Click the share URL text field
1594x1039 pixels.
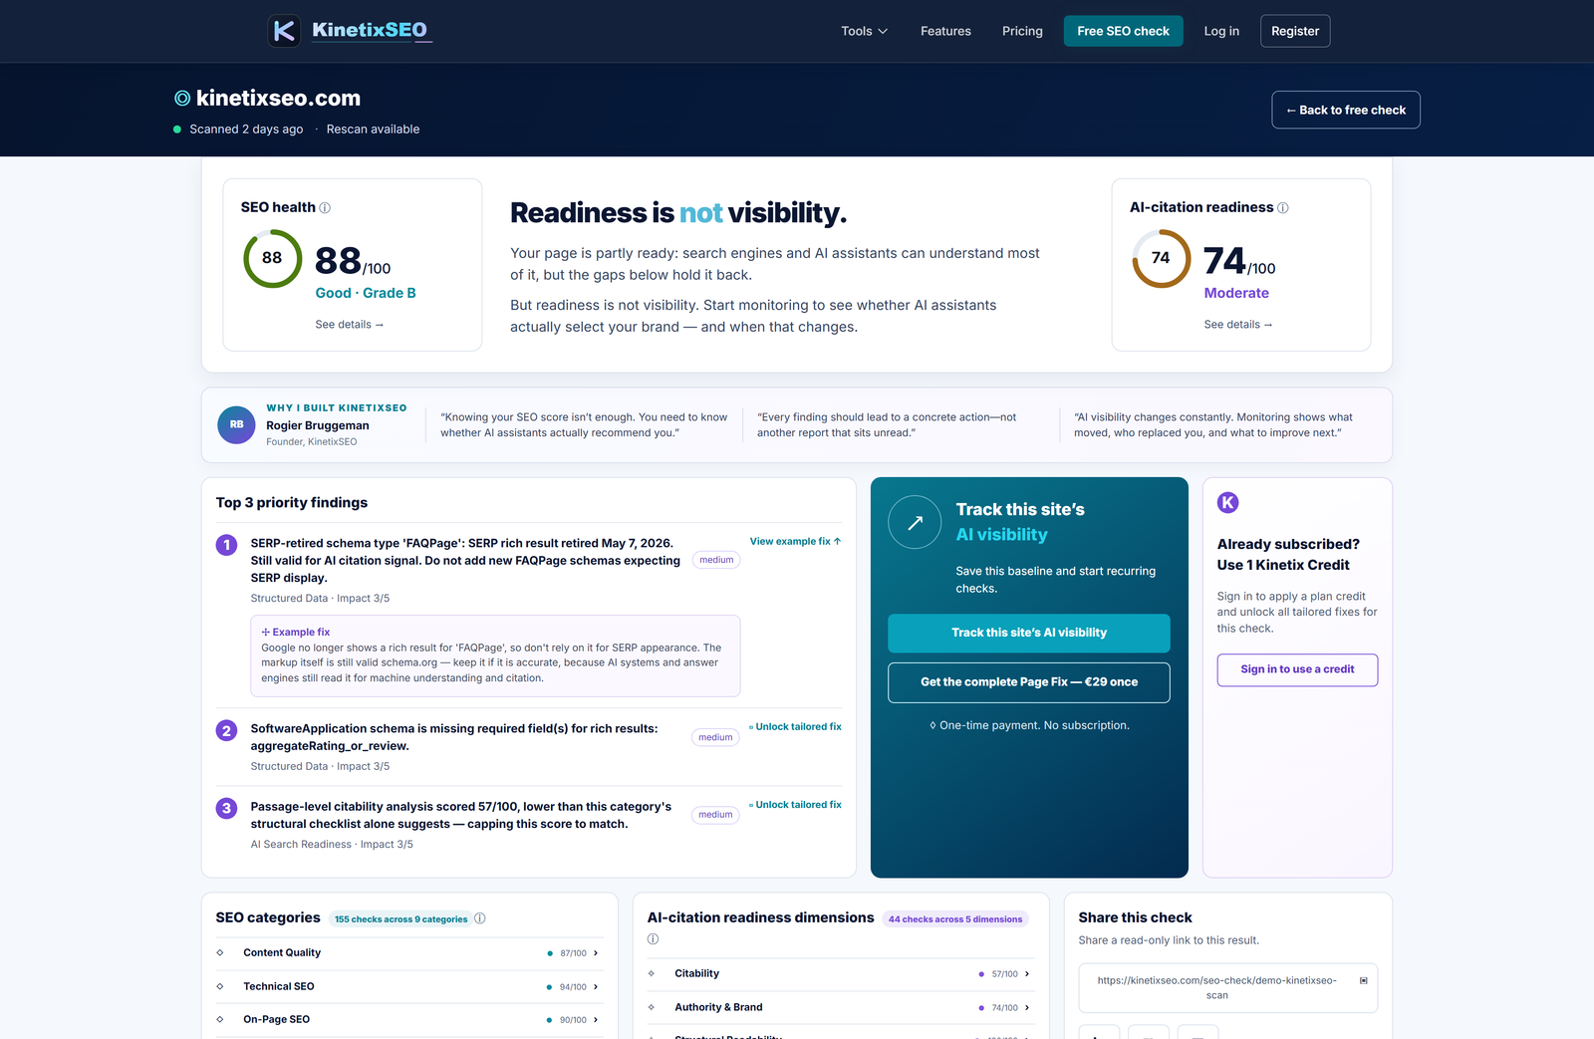coord(1227,988)
